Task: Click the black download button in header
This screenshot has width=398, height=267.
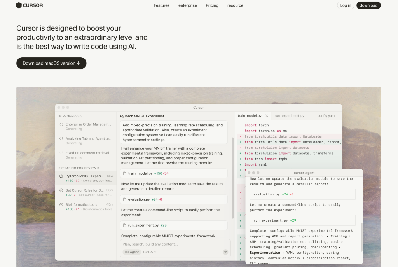Action: tap(368, 5)
